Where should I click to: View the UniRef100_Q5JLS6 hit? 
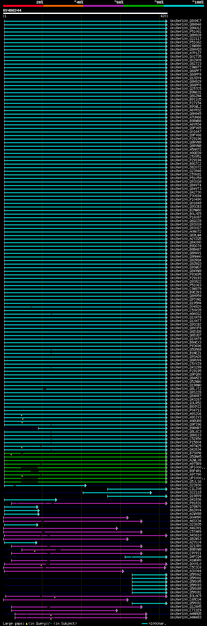tap(186, 482)
